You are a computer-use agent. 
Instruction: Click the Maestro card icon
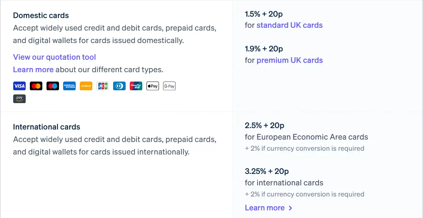pyautogui.click(x=53, y=86)
